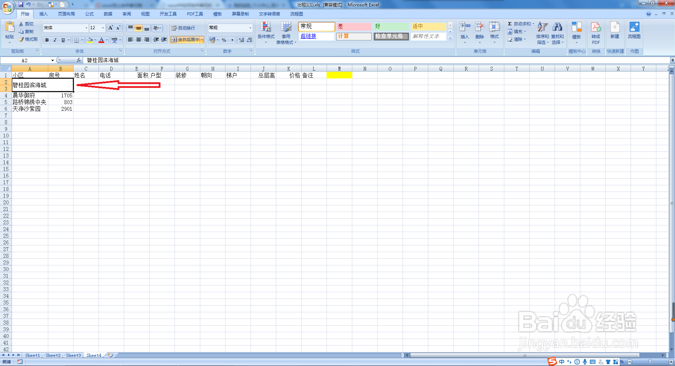Click the Hyperlink (超链接) cell style
The width and height of the screenshot is (675, 366).
point(316,36)
